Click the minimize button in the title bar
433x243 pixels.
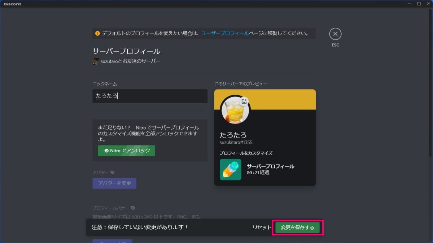coord(410,4)
